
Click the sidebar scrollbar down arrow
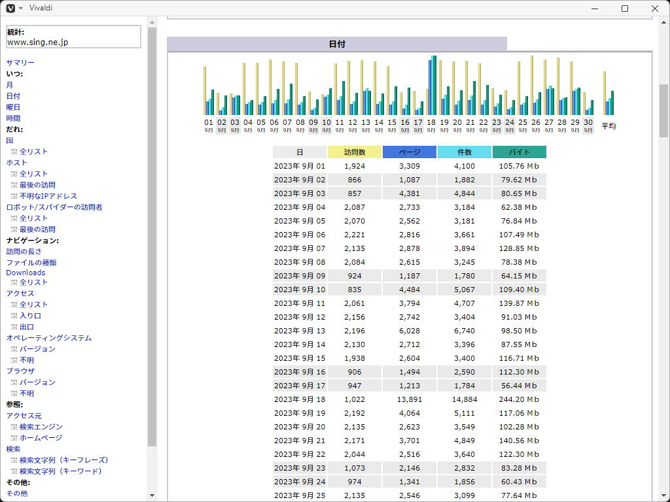[152, 495]
